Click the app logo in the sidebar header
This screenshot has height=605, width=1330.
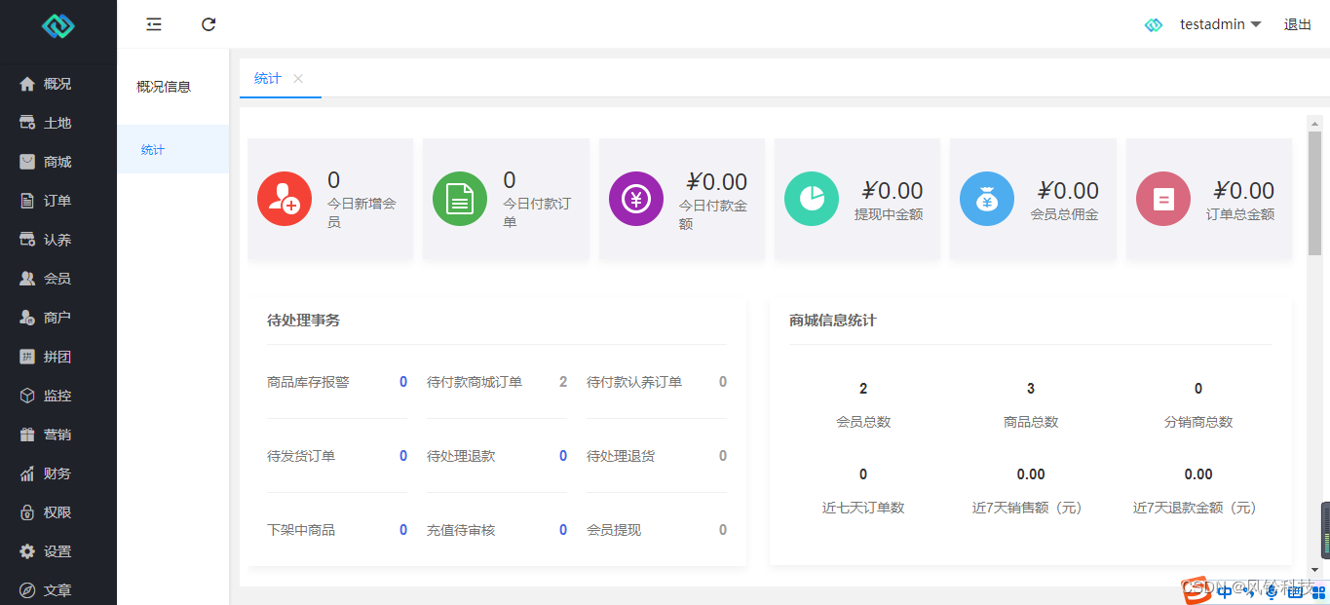point(58,25)
